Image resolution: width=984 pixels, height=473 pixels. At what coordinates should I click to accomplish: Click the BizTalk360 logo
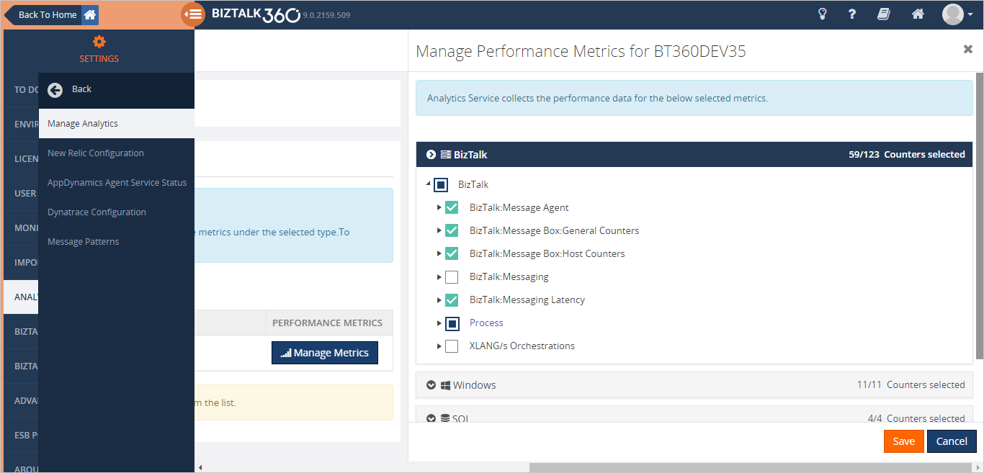[x=256, y=14]
